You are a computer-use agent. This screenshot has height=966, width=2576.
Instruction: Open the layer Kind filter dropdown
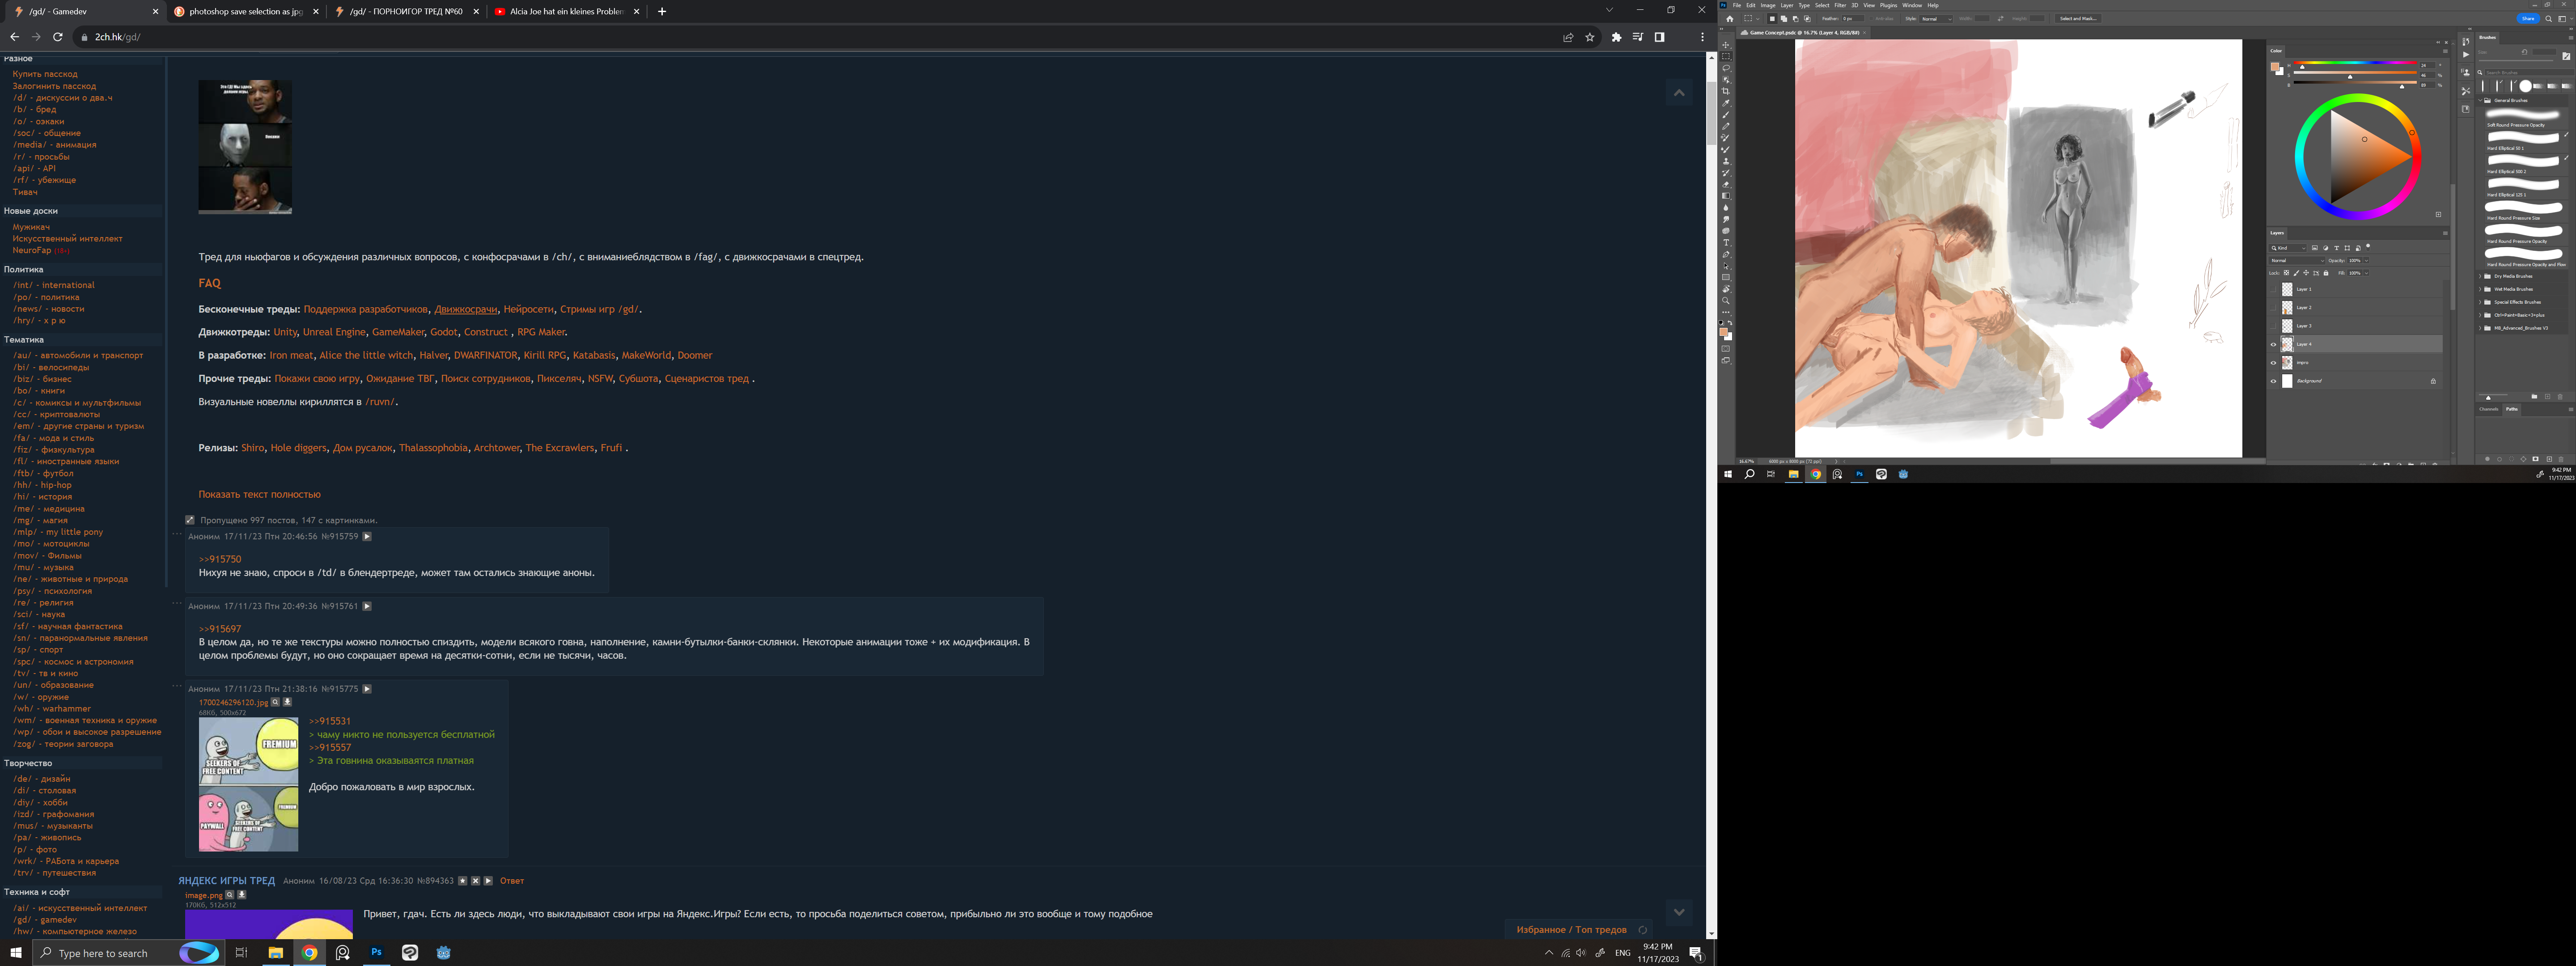tap(2288, 248)
